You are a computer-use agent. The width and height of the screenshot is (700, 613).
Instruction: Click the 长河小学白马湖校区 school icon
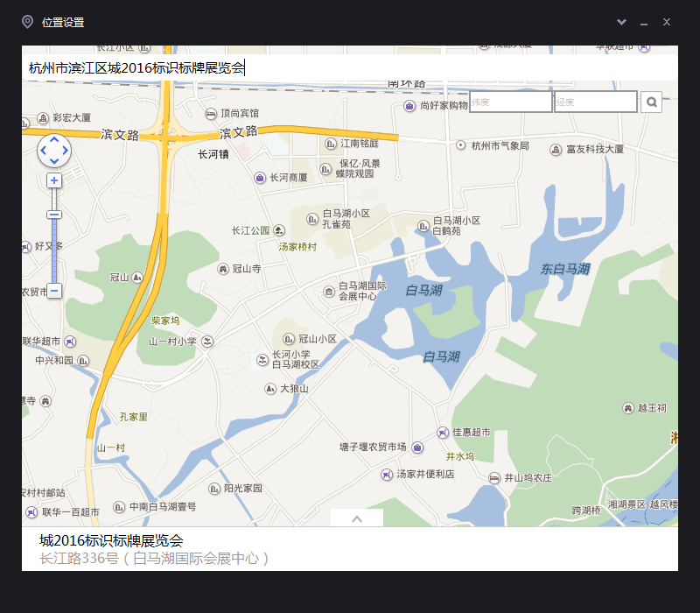262,360
